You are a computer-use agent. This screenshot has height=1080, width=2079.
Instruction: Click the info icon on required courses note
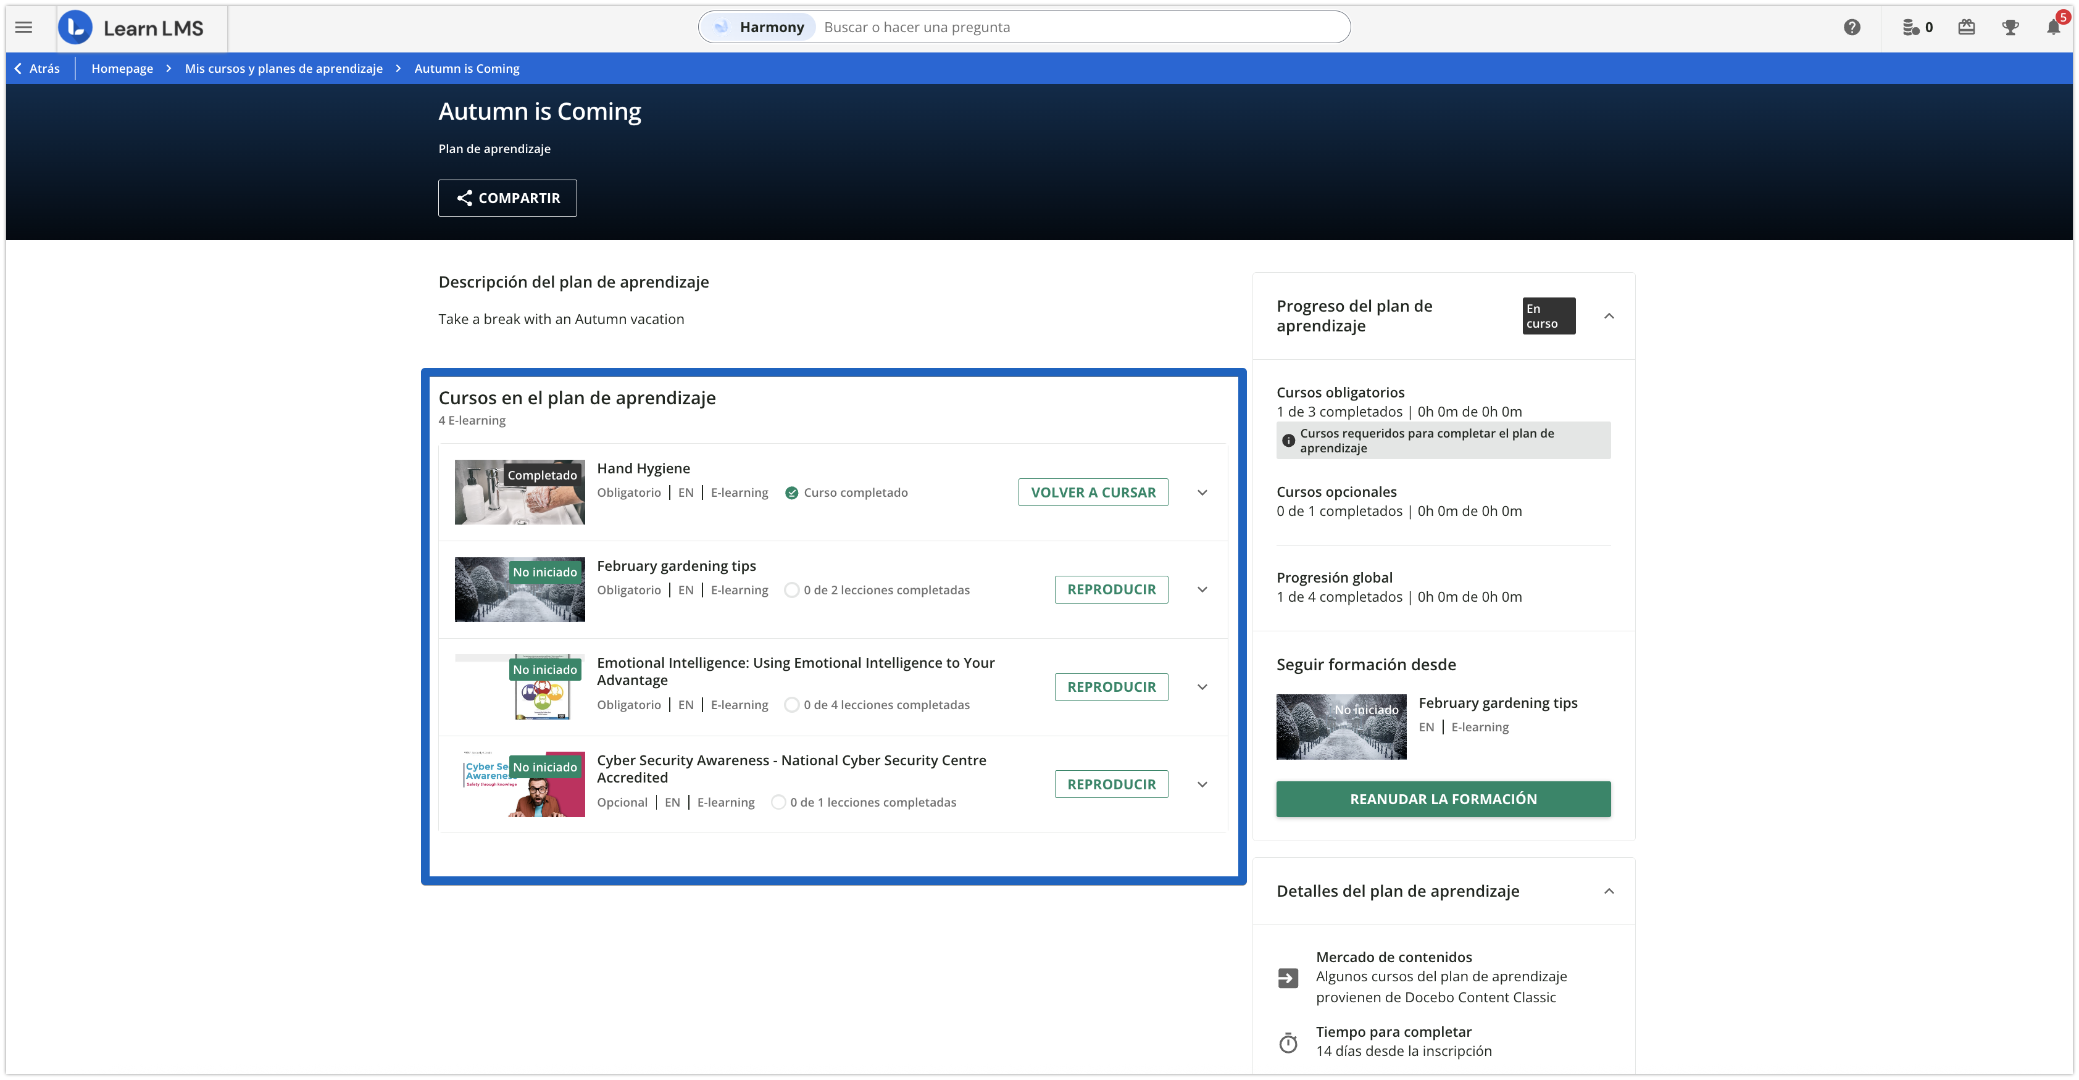pos(1288,441)
